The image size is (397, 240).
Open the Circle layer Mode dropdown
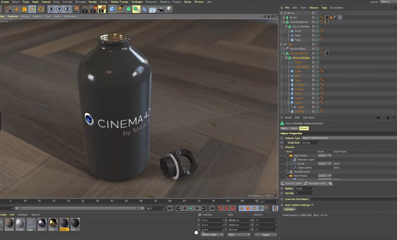(x=324, y=164)
